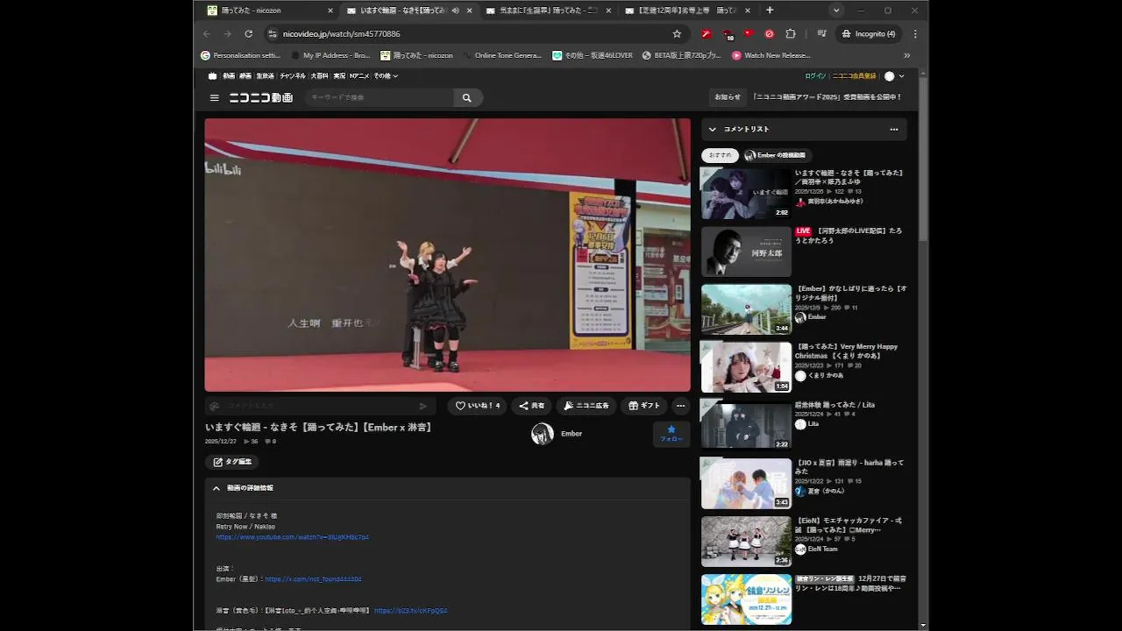Click the send comment arrow

tap(423, 406)
